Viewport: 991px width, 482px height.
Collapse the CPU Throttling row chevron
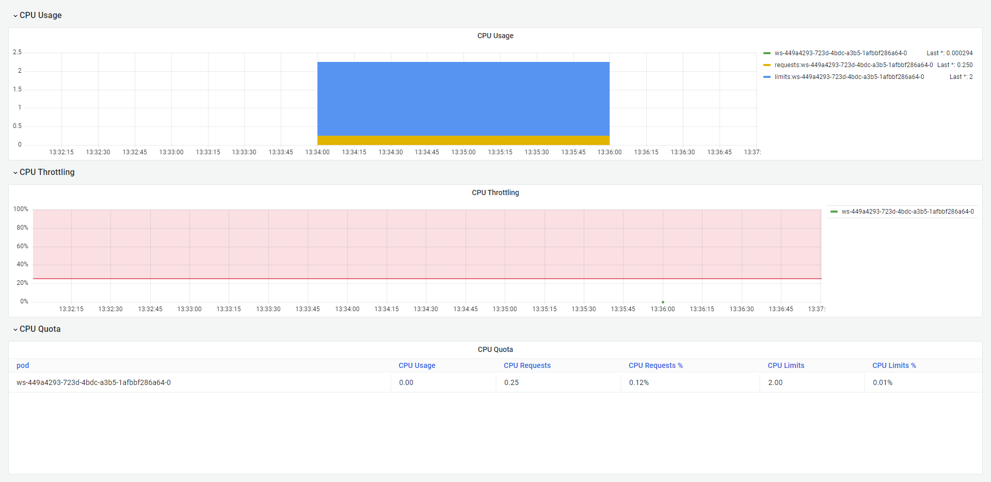[15, 173]
